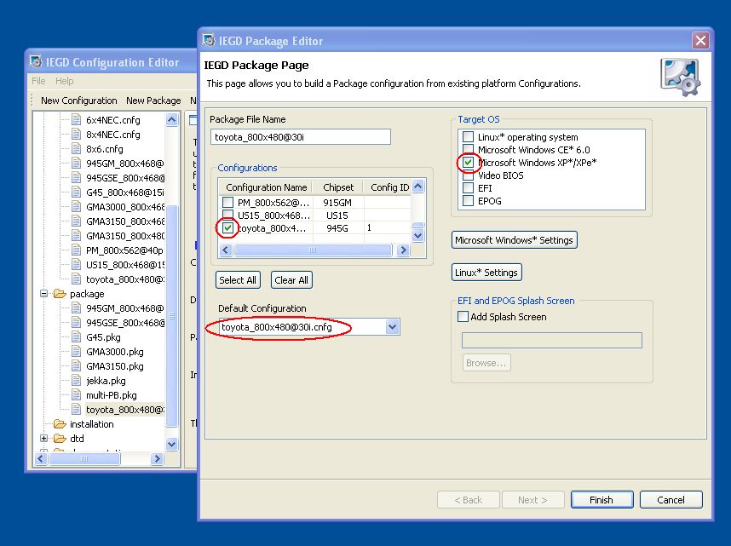Click the GMA3000.pkg file icon
This screenshot has width=731, height=546.
pos(76,352)
